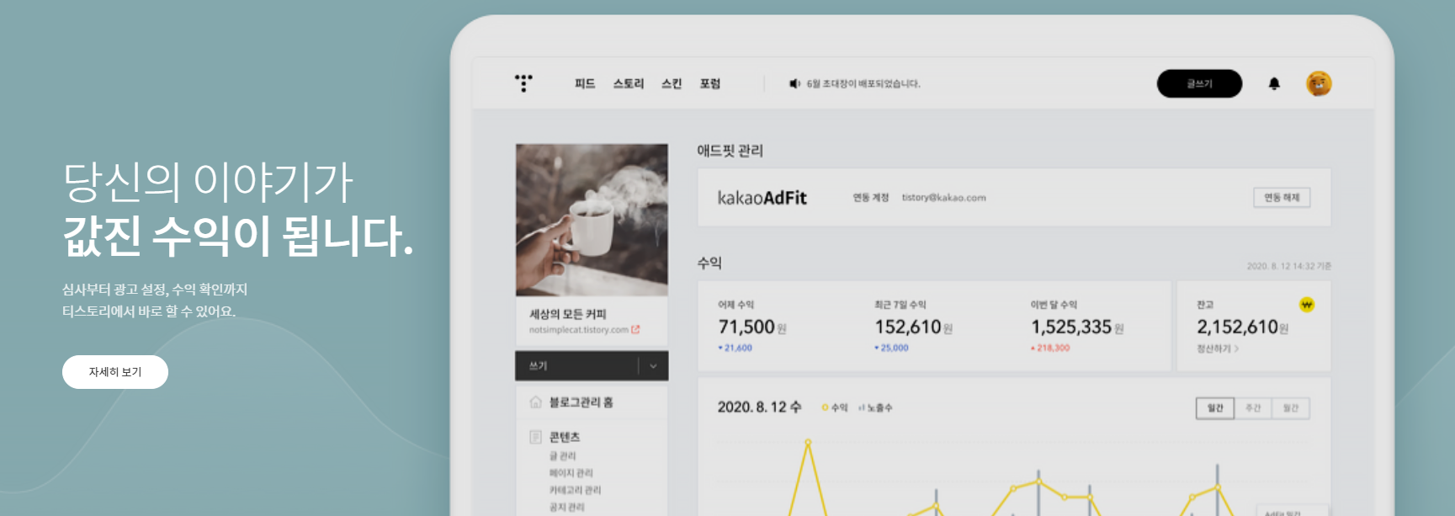Image resolution: width=1455 pixels, height=516 pixels.
Task: Click the 71,500 yesterday revenue value
Action: tap(746, 327)
